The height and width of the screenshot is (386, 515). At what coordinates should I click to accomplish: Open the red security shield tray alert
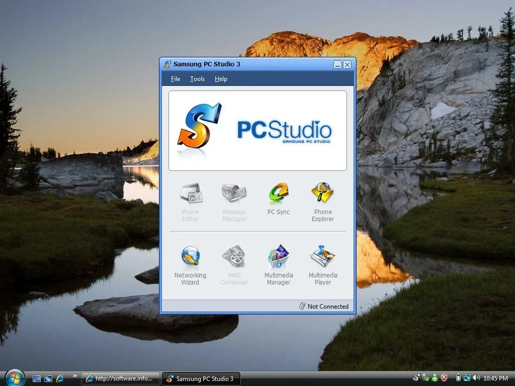point(444,378)
